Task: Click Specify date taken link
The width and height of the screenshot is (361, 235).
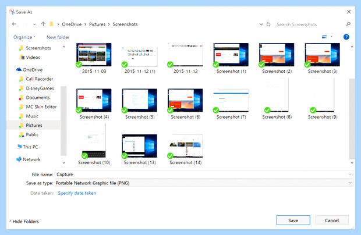Action: 77,193
